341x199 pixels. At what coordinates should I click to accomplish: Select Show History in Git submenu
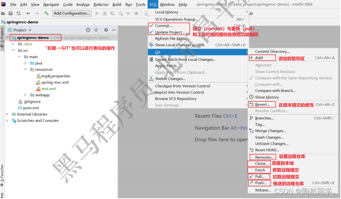tap(293, 97)
